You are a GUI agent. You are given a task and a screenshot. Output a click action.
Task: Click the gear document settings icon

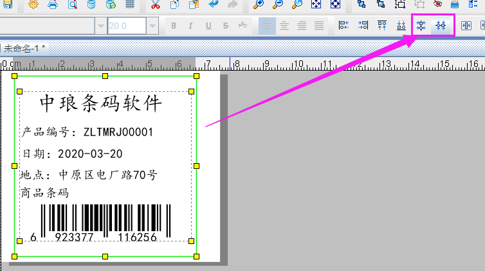tap(33, 4)
